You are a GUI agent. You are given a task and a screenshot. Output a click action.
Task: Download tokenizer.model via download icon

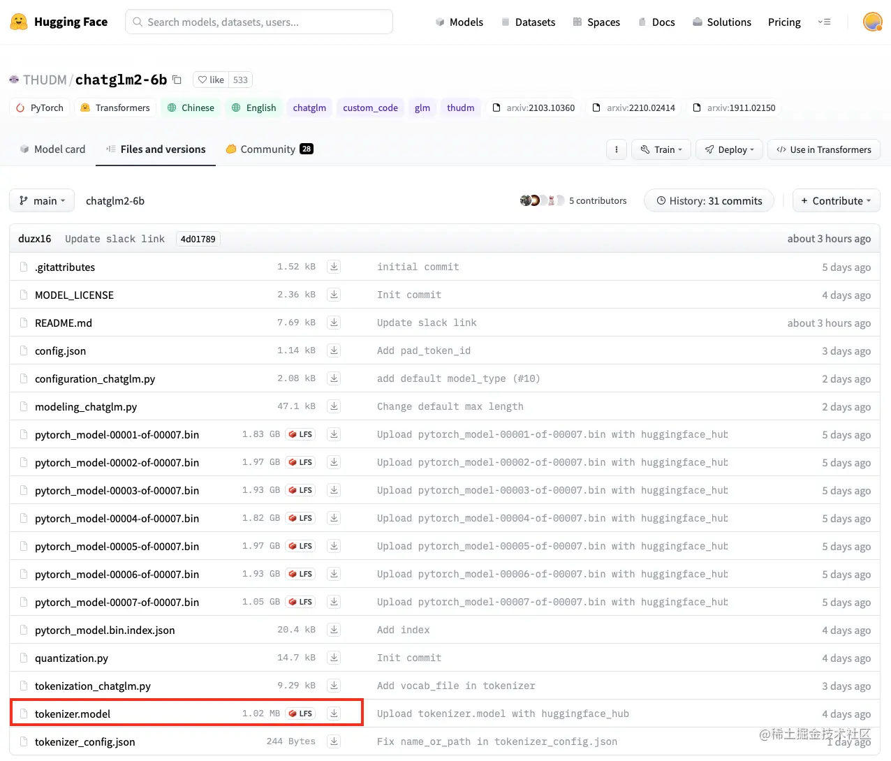point(334,714)
